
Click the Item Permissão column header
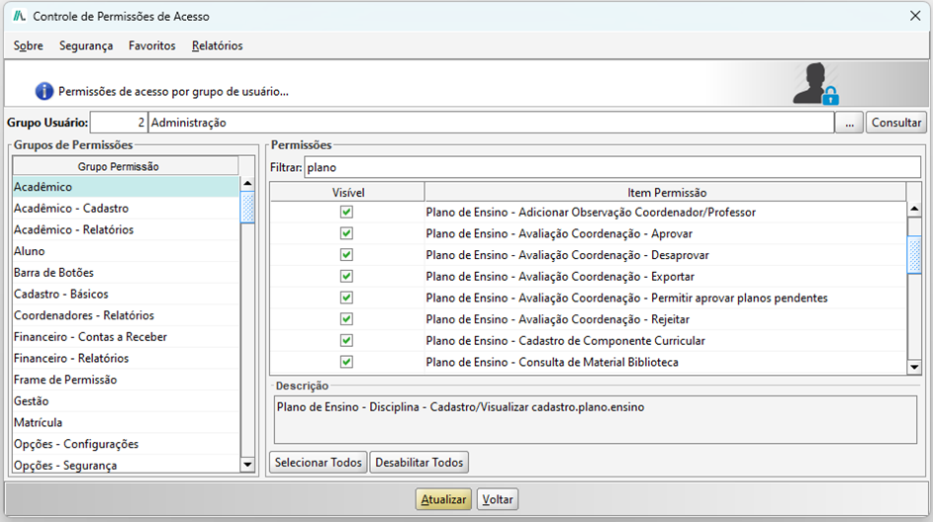[x=666, y=193]
